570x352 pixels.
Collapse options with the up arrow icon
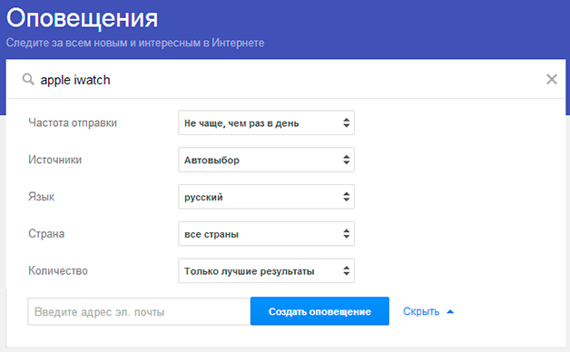(450, 312)
